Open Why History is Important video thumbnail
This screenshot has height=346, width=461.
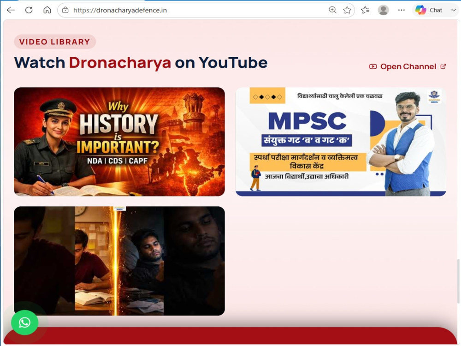tap(119, 142)
